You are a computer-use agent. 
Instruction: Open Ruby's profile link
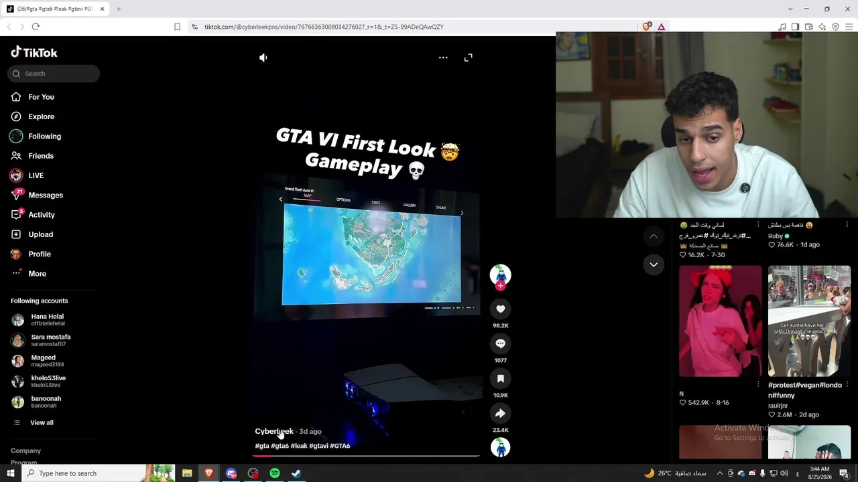tap(776, 236)
